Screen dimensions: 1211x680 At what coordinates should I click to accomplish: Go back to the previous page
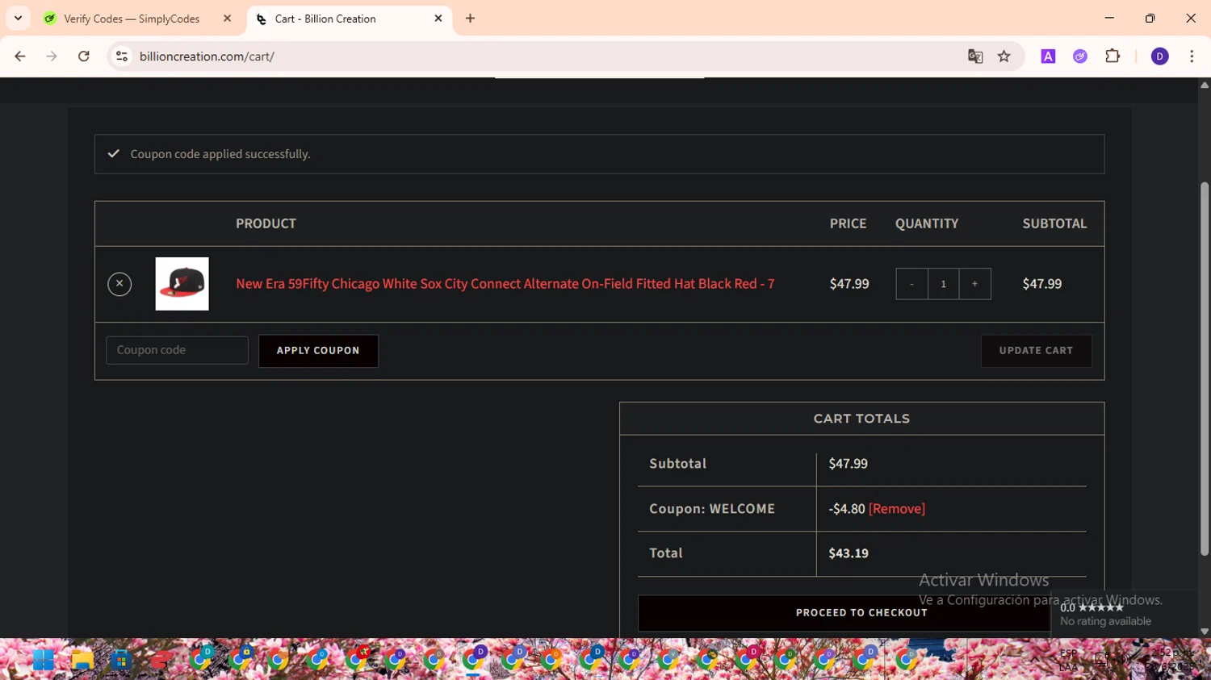(20, 56)
